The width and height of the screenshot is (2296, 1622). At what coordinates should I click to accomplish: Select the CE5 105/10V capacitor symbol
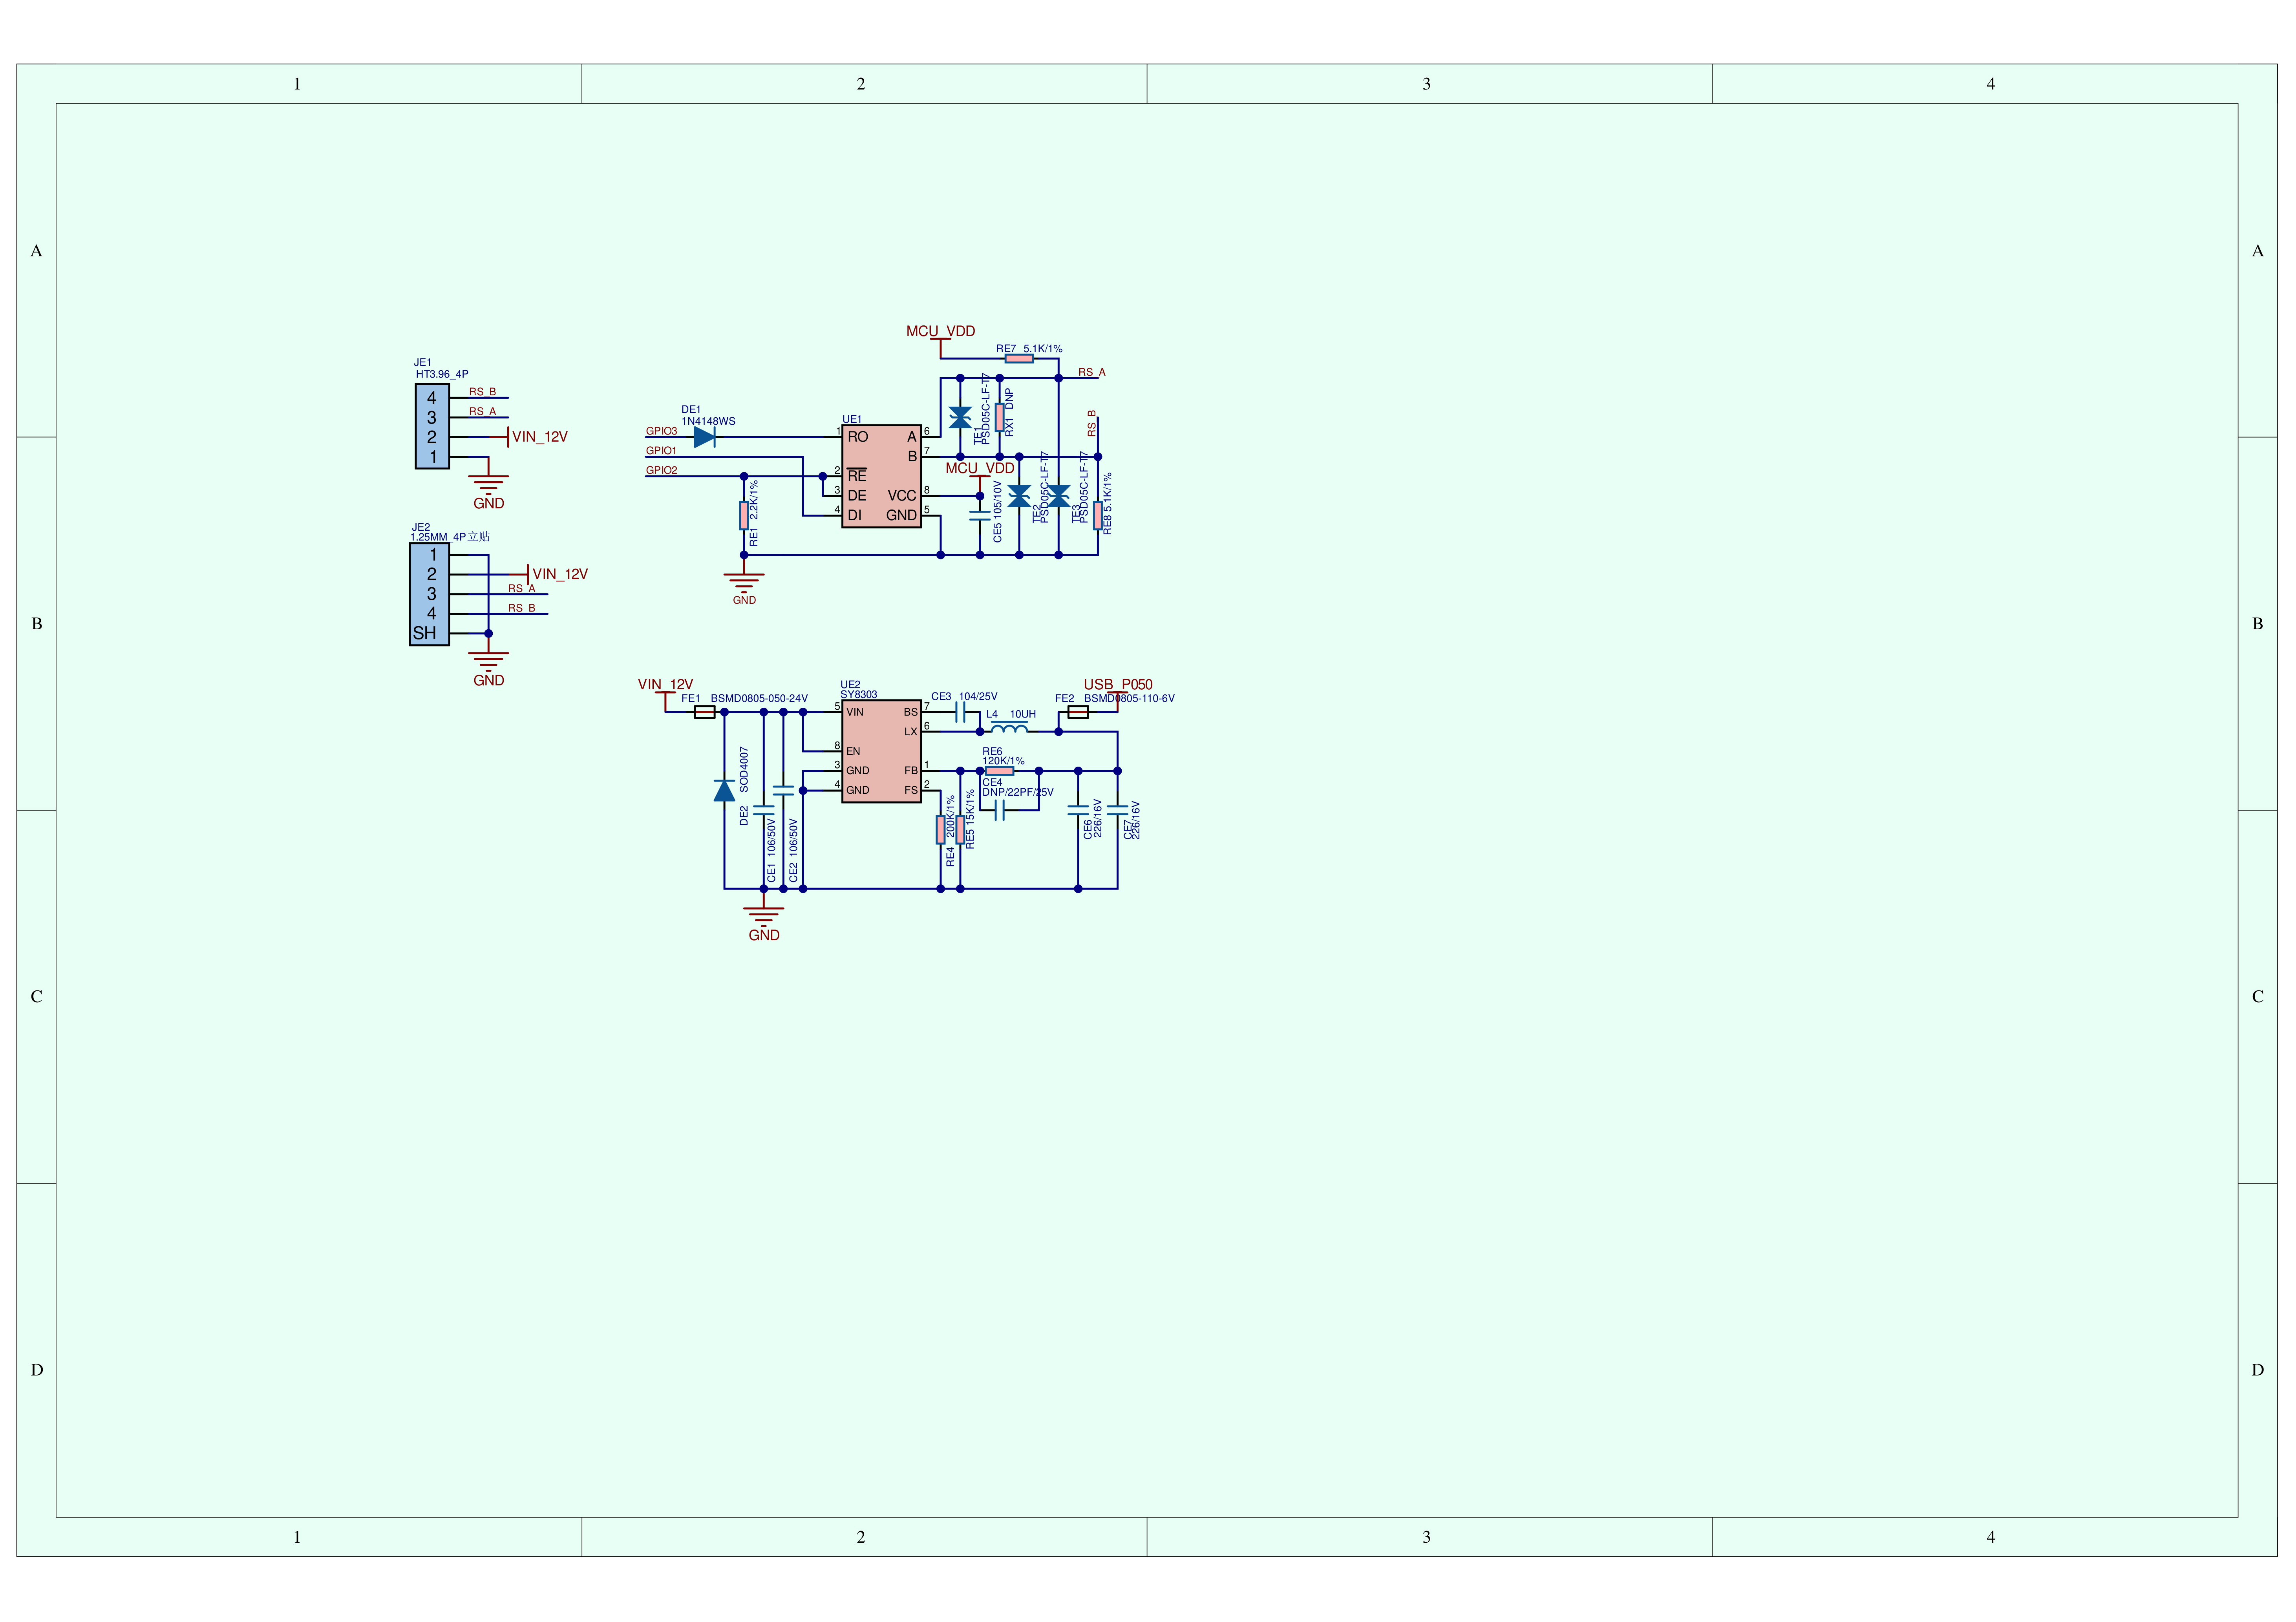point(980,515)
